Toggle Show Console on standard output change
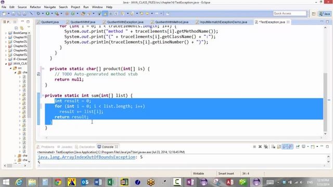 [x=285, y=146]
